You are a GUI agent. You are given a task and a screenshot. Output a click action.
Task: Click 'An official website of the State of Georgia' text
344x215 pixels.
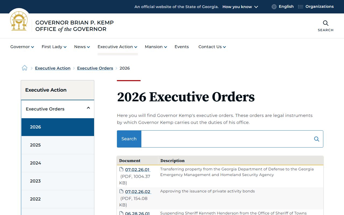tap(177, 7)
